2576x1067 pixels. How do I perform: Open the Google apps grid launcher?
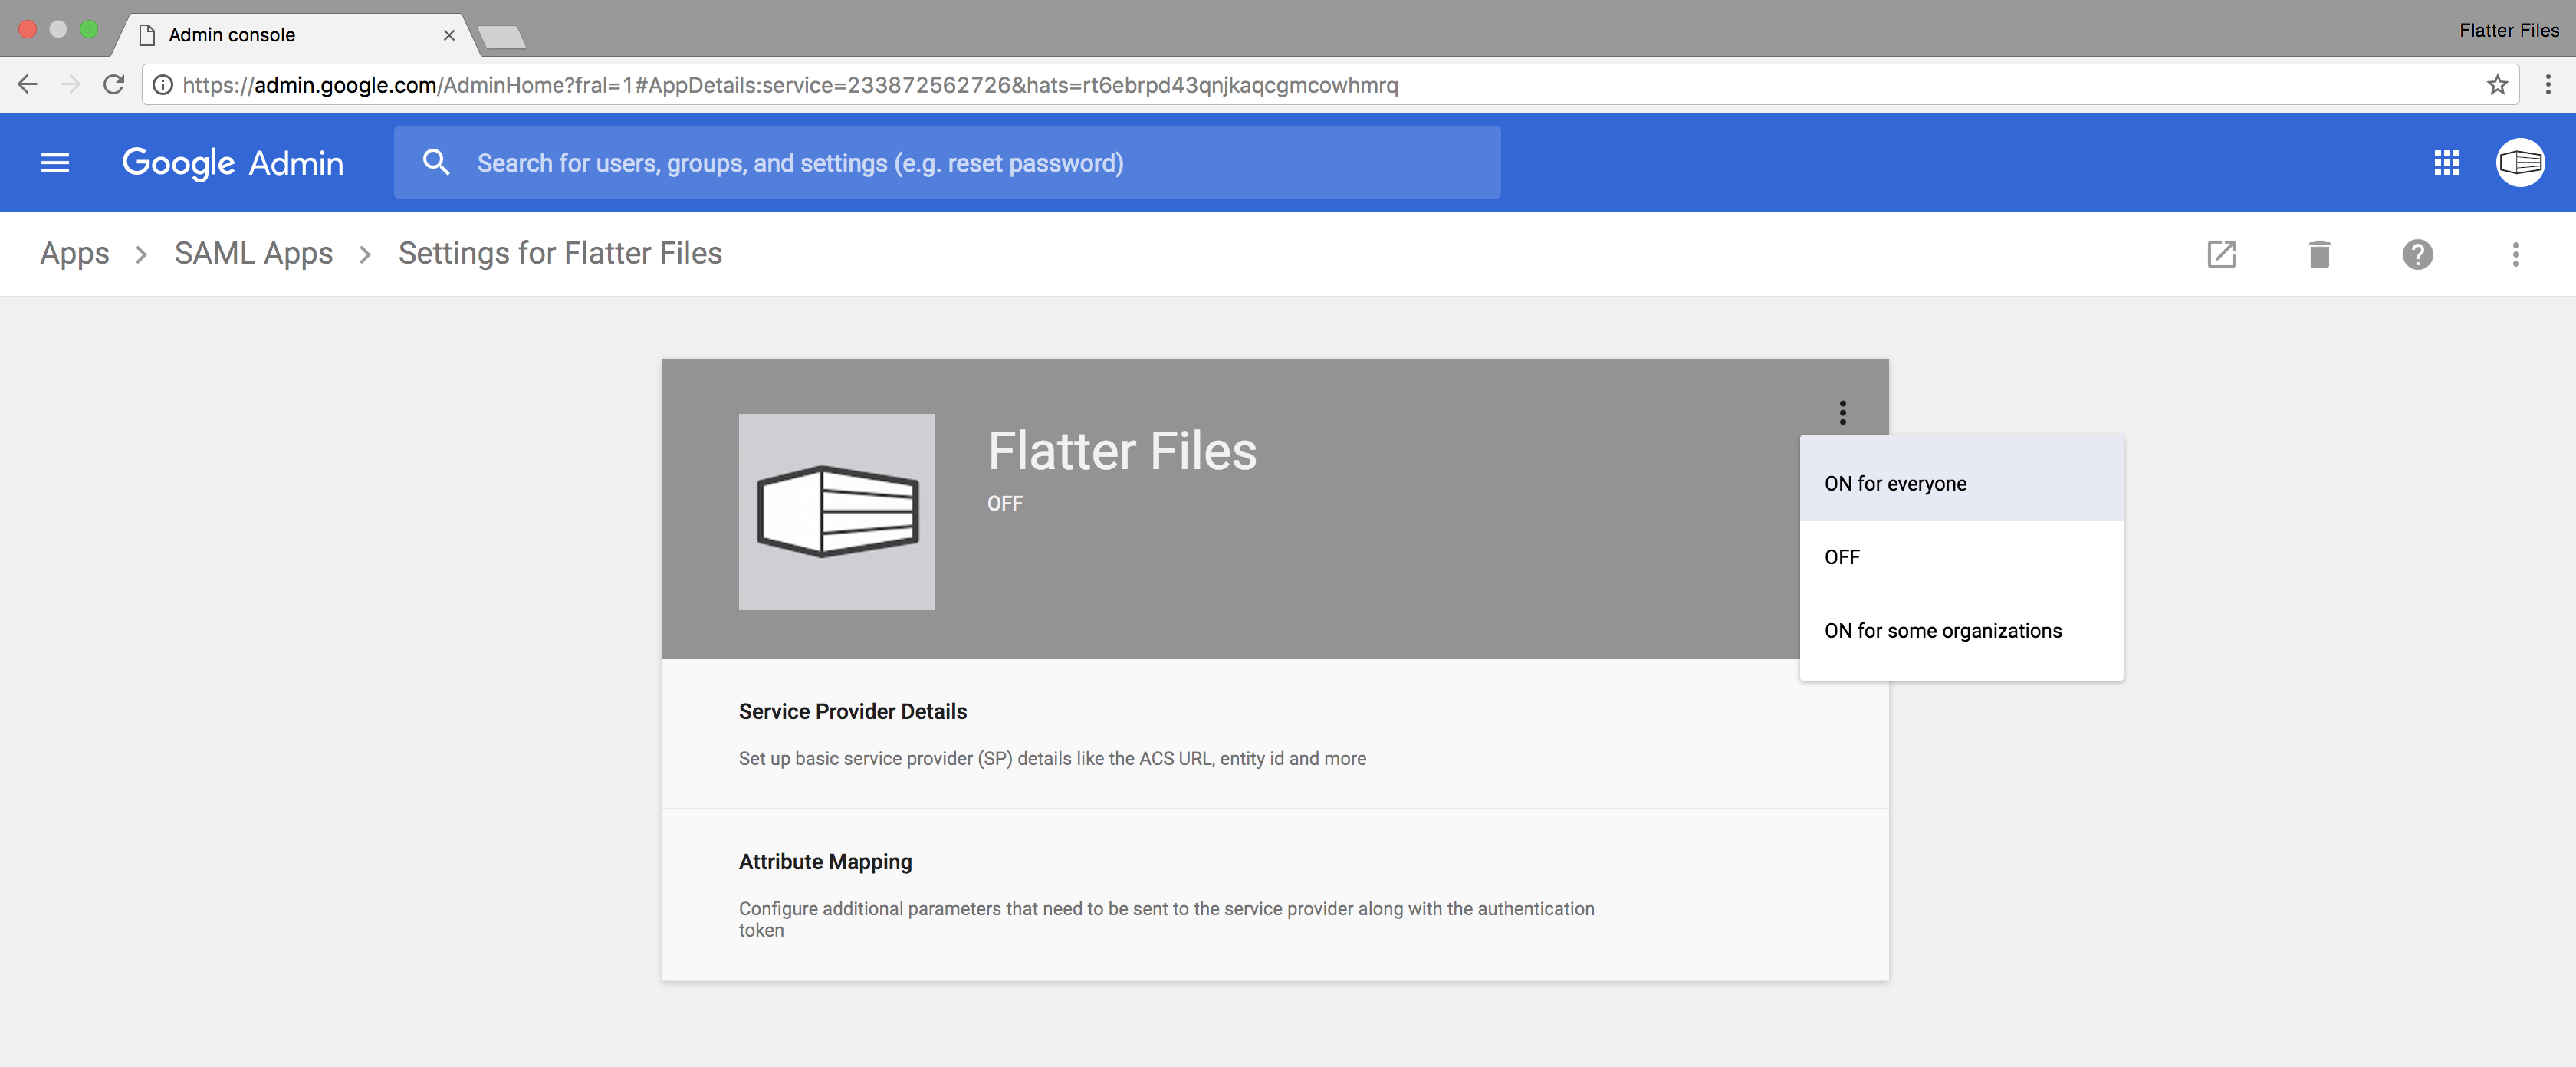pos(2446,162)
